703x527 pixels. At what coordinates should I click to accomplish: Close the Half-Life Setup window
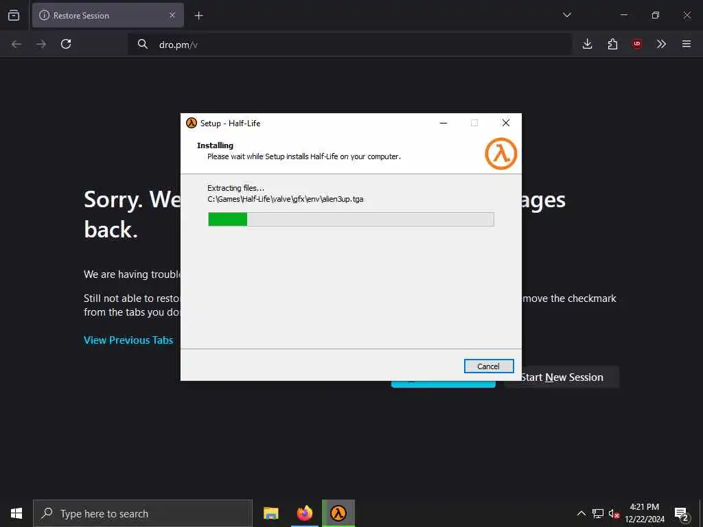506,123
